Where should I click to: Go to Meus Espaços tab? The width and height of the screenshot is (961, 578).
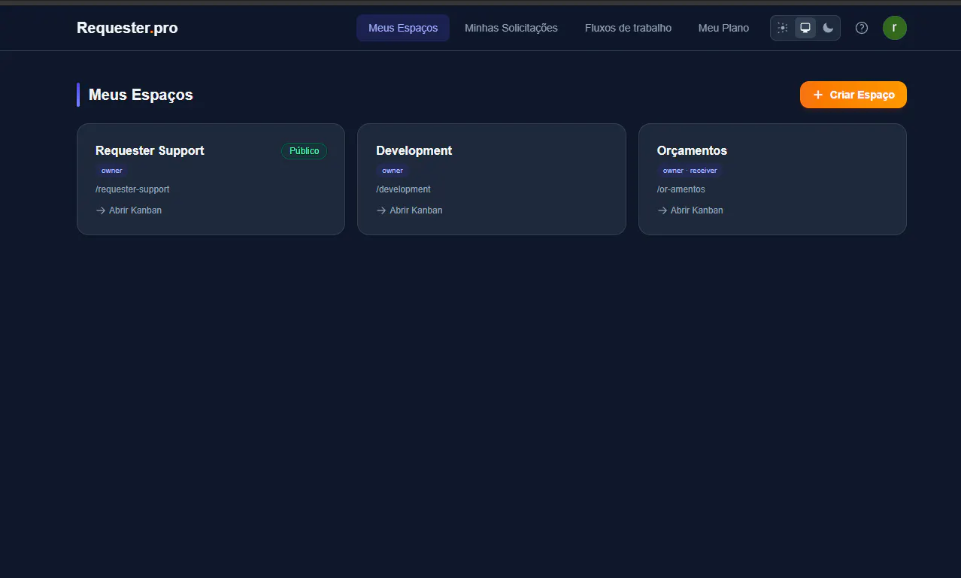click(403, 28)
